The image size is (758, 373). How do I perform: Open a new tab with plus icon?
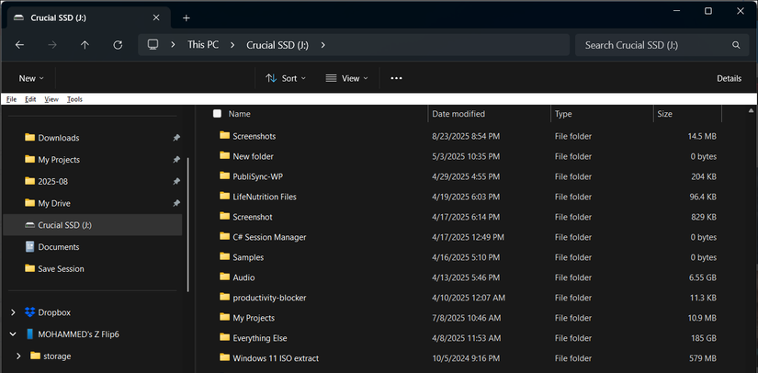pyautogui.click(x=187, y=17)
